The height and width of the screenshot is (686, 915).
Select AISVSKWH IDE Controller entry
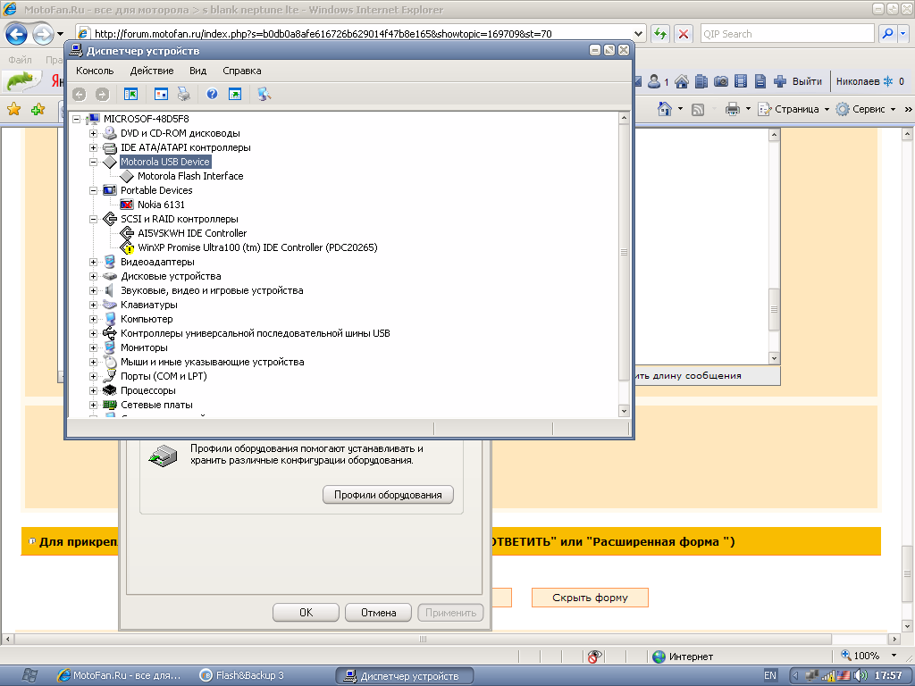click(x=192, y=233)
